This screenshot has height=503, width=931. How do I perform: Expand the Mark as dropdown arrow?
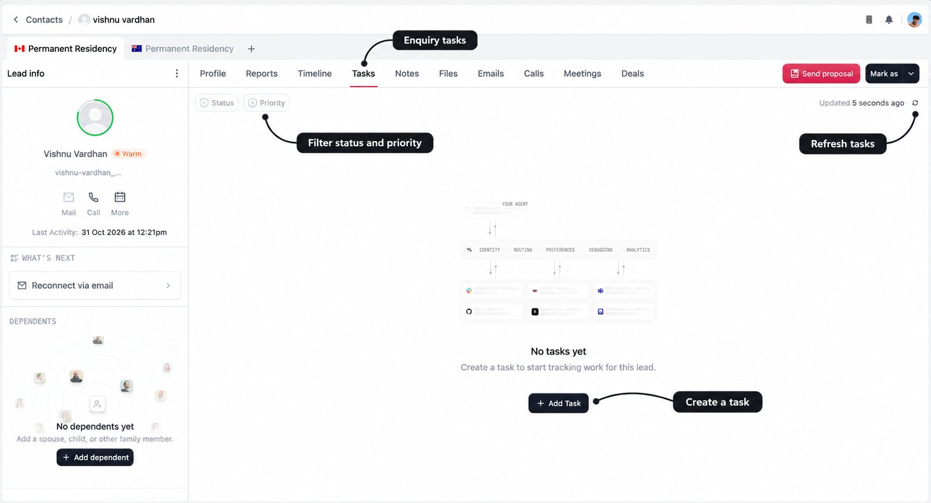point(911,74)
